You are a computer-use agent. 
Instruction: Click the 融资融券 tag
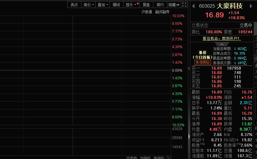[163, 12]
